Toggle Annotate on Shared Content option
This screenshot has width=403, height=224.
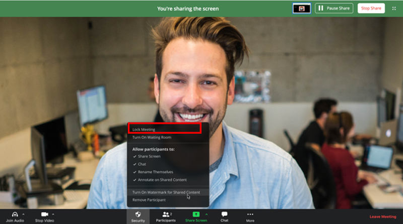point(161,179)
